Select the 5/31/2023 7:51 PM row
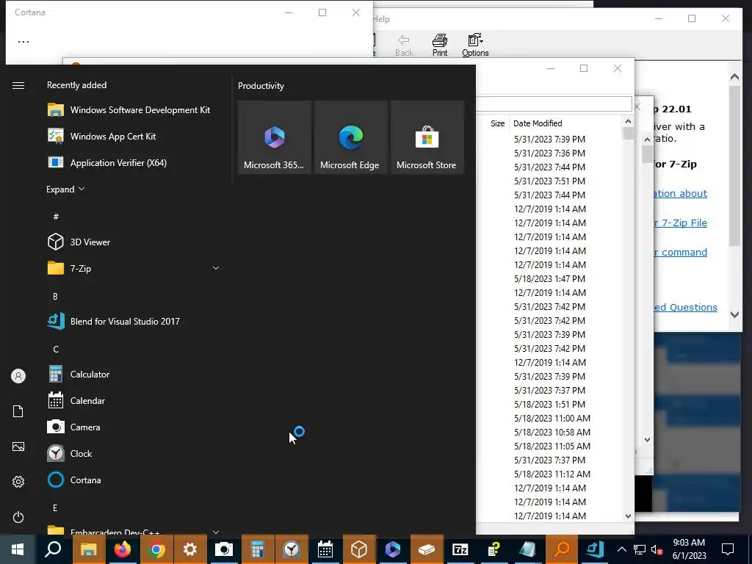 [x=549, y=181]
